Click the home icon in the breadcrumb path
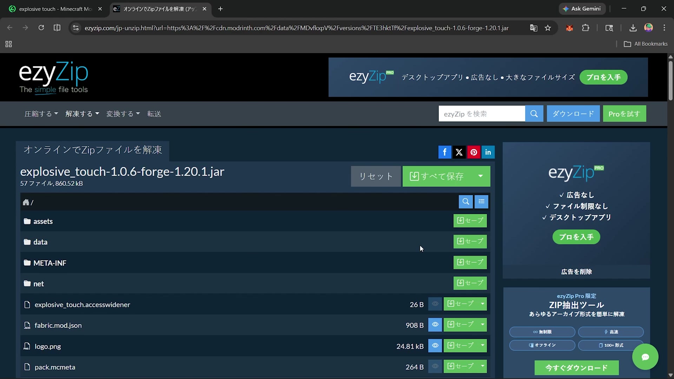 (x=26, y=202)
